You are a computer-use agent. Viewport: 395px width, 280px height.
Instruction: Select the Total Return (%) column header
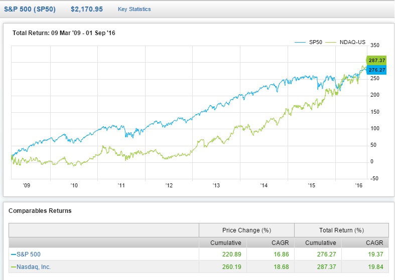[341, 230]
